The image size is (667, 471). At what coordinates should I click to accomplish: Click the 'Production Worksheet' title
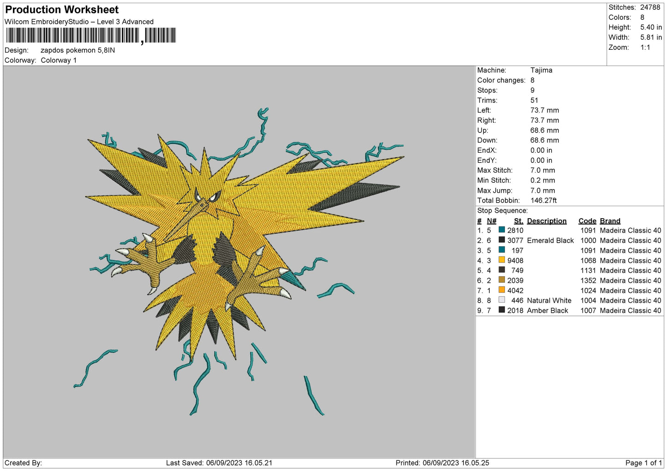pos(62,10)
